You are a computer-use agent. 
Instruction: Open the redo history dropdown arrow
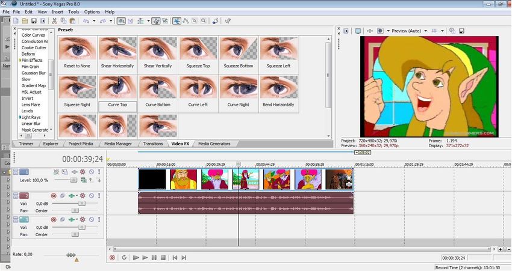click(111, 21)
